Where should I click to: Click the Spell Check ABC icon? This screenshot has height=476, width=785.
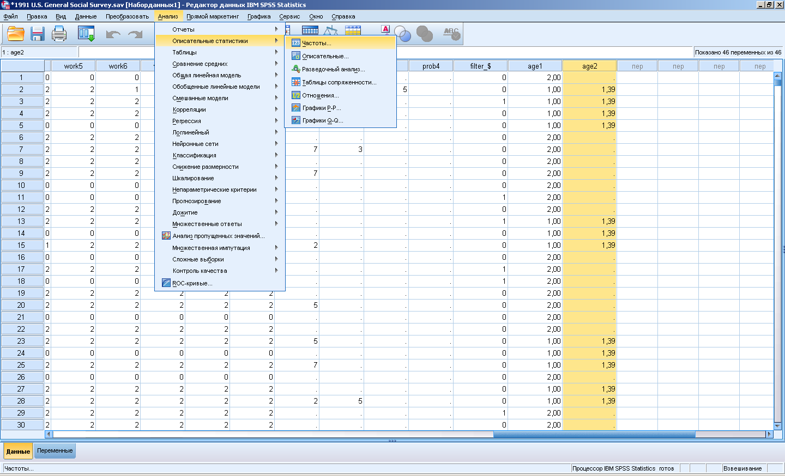(x=451, y=34)
